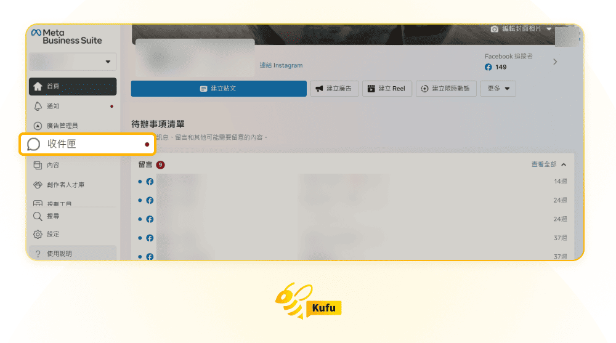The height and width of the screenshot is (343, 616).
Task: Open 搜尋 search in sidebar
Action: (x=73, y=216)
